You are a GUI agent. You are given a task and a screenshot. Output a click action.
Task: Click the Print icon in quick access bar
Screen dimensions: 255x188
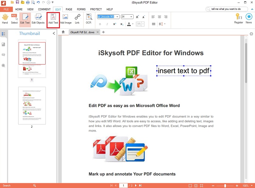click(28, 2)
